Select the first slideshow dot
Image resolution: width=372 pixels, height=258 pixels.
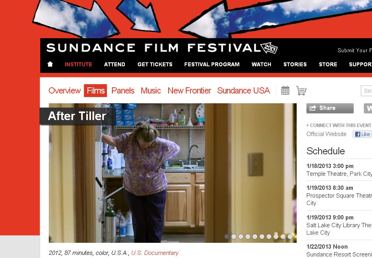click(227, 237)
